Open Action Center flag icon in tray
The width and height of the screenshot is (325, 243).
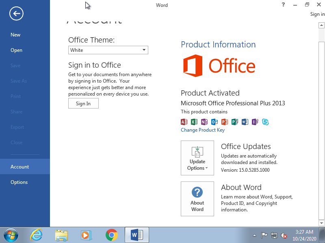point(264,235)
